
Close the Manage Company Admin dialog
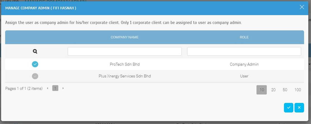(x=302, y=7)
